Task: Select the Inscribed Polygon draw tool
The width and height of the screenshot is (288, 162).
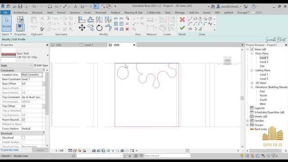Action: [x=200, y=19]
